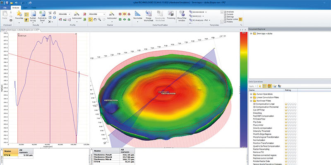This screenshot has width=331, height=165.
Task: Click the Apply button in Data Operations
Action: click(x=252, y=86)
